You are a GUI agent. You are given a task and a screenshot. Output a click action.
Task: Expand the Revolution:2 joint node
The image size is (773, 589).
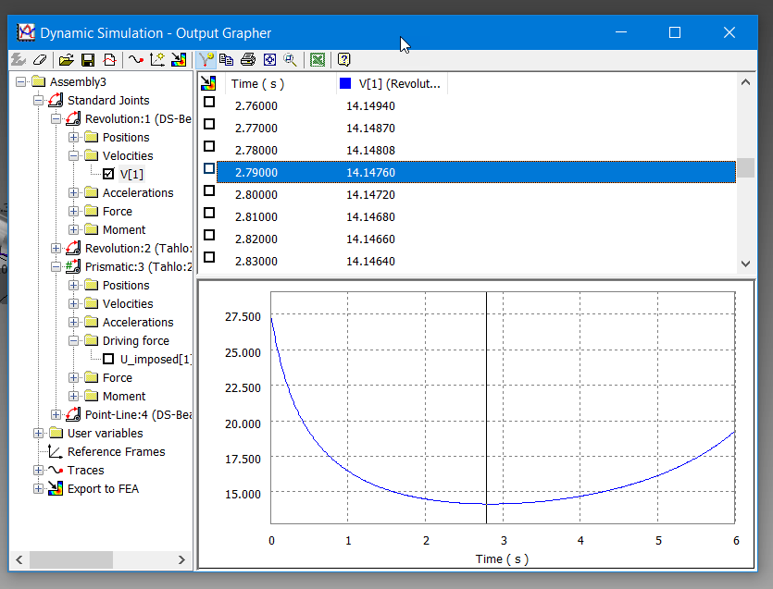coord(56,248)
